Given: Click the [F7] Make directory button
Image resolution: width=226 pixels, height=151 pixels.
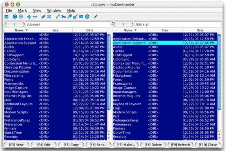Looking at the screenshot, I should tap(126, 145).
